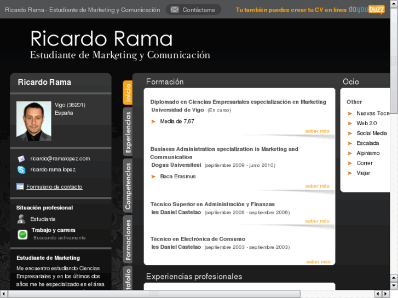Click saber más under Técnico Superior en Administración
Viewport: 398px width, 298px height.
[x=317, y=221]
